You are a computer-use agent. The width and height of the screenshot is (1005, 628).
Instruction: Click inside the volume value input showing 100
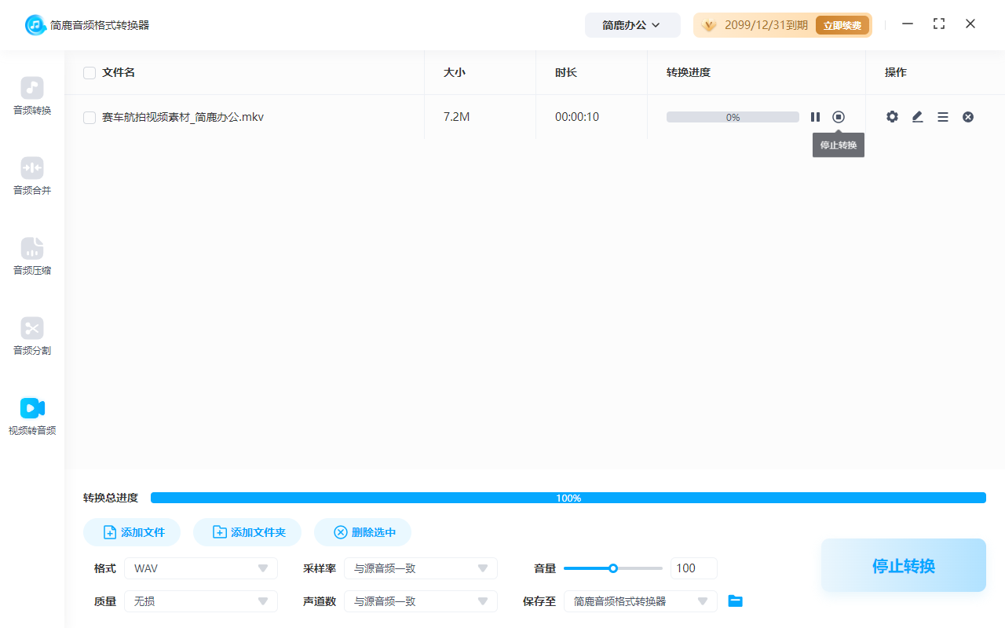[x=693, y=568]
